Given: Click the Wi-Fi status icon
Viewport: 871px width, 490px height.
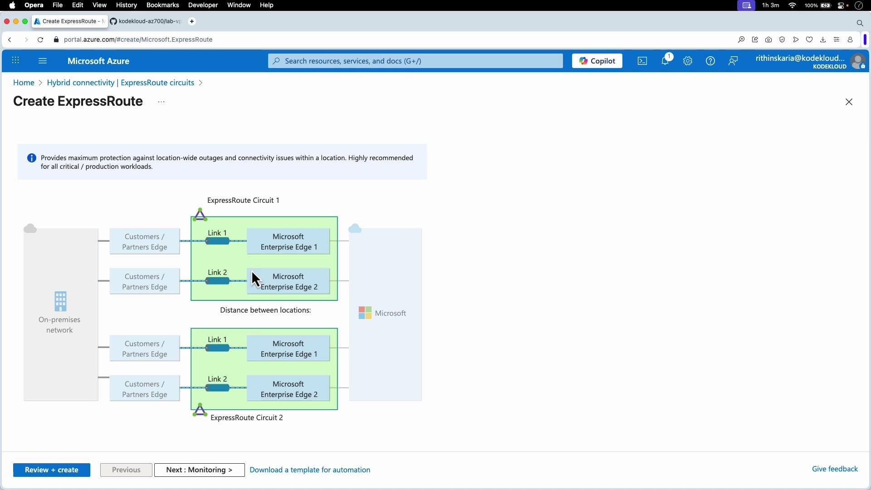Looking at the screenshot, I should click(x=793, y=5).
